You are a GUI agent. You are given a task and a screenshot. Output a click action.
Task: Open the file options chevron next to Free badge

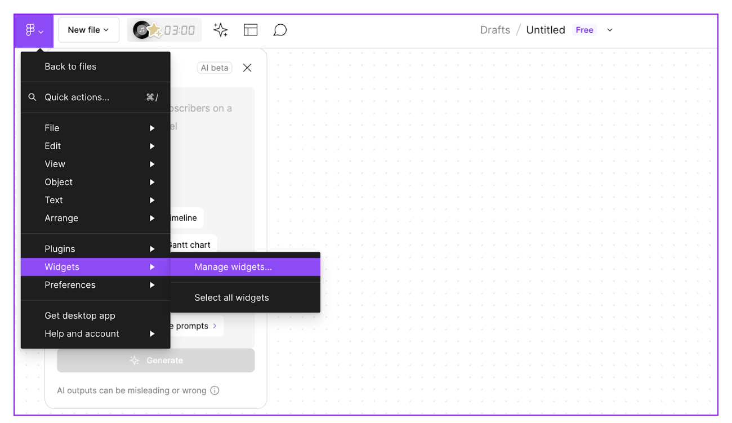click(x=609, y=30)
